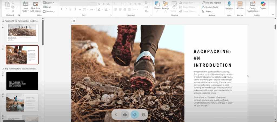Expand the Layout dropdown
Viewport: 277px width, 122px height.
coord(48,3)
